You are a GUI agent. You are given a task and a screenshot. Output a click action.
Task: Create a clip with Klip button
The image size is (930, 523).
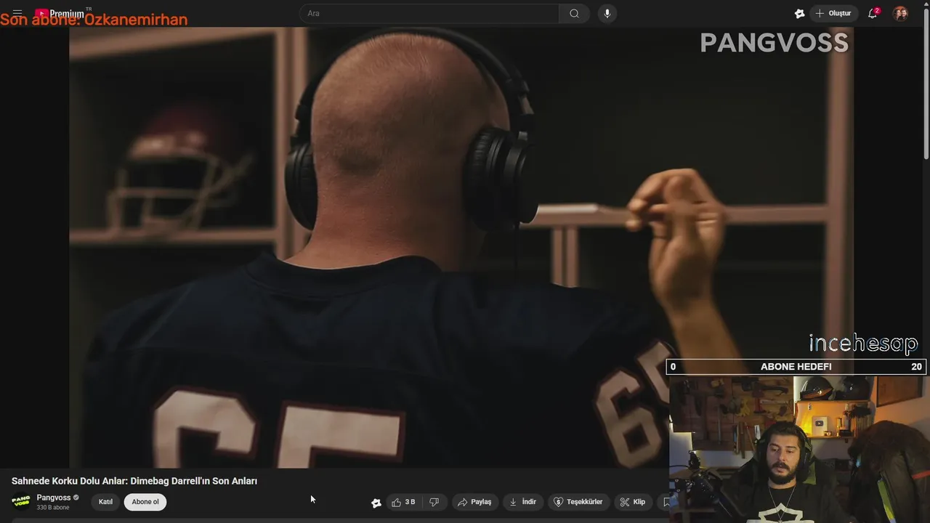coord(633,502)
